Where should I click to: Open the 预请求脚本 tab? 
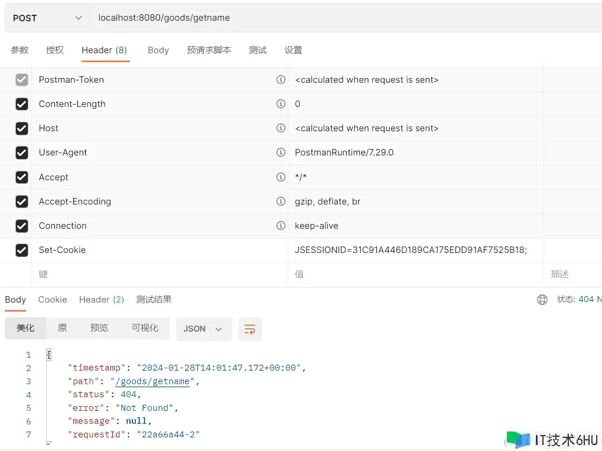209,50
